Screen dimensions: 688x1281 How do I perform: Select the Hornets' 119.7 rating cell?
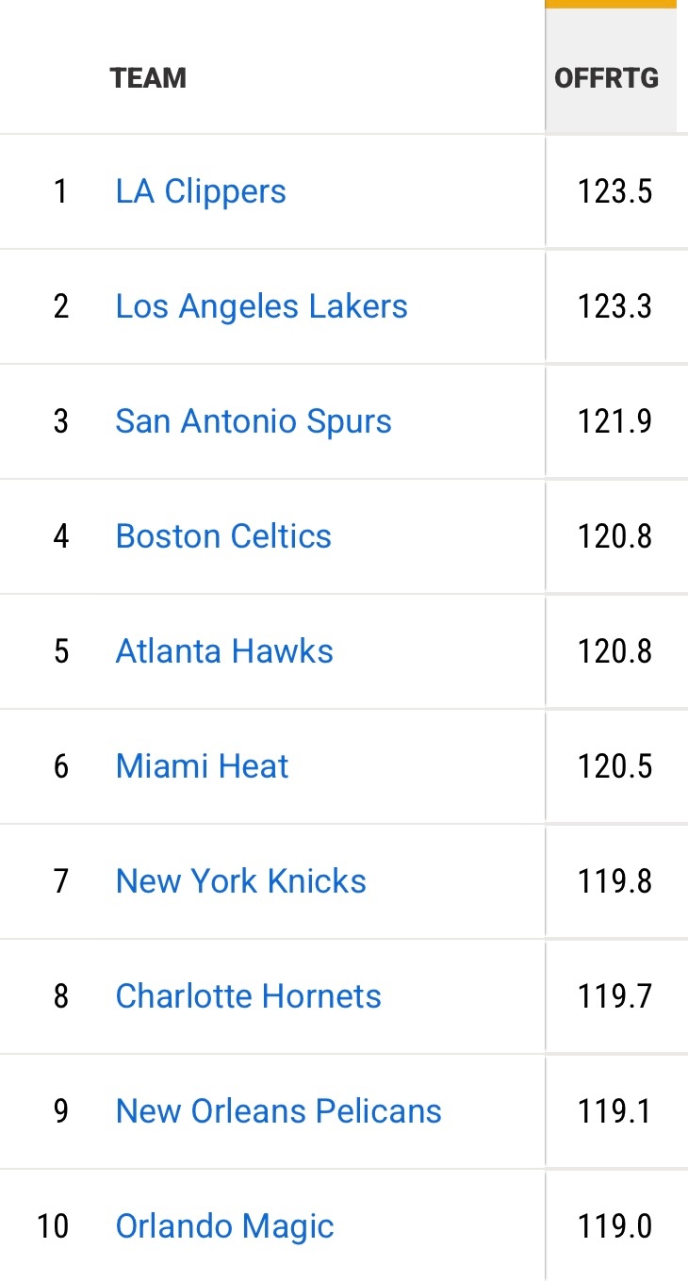point(614,996)
